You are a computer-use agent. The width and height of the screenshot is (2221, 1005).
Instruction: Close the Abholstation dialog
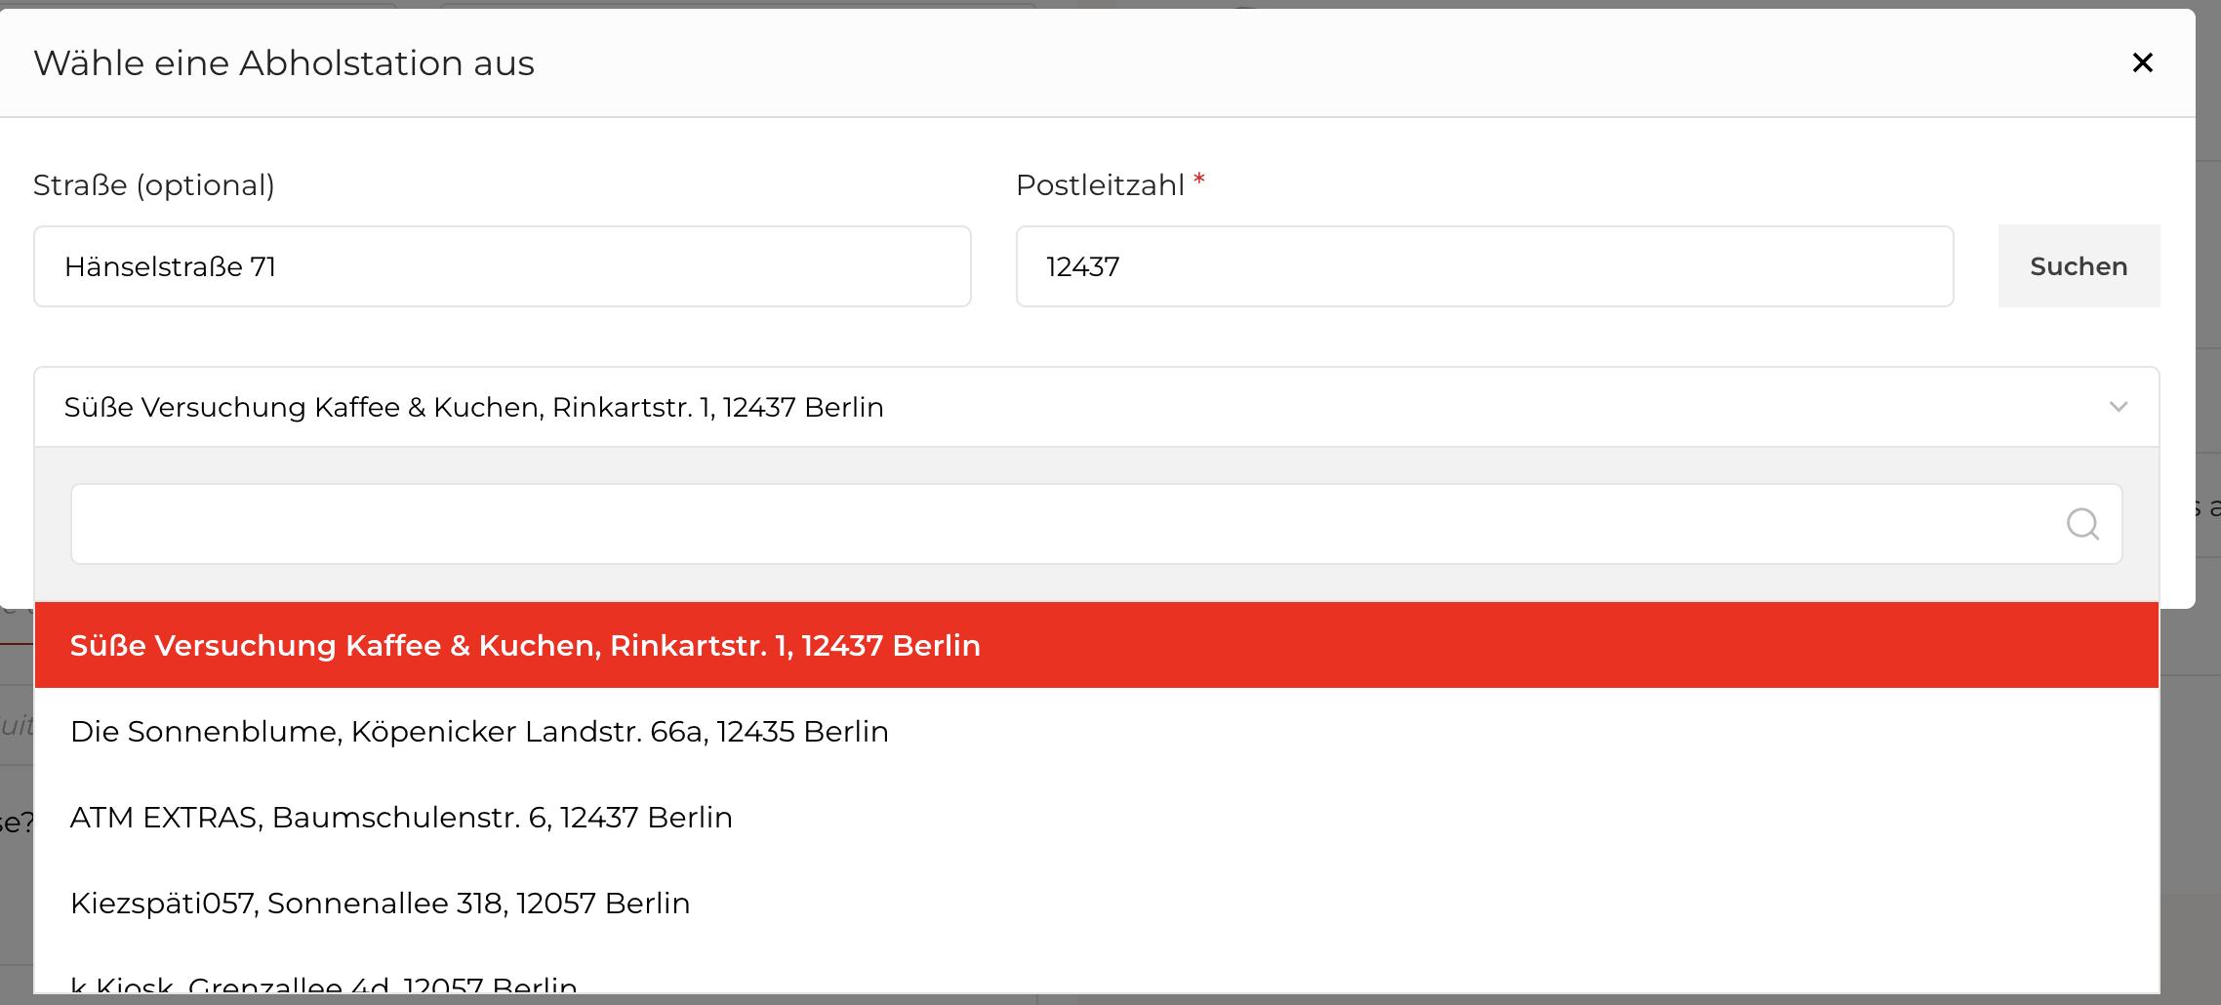[2143, 62]
